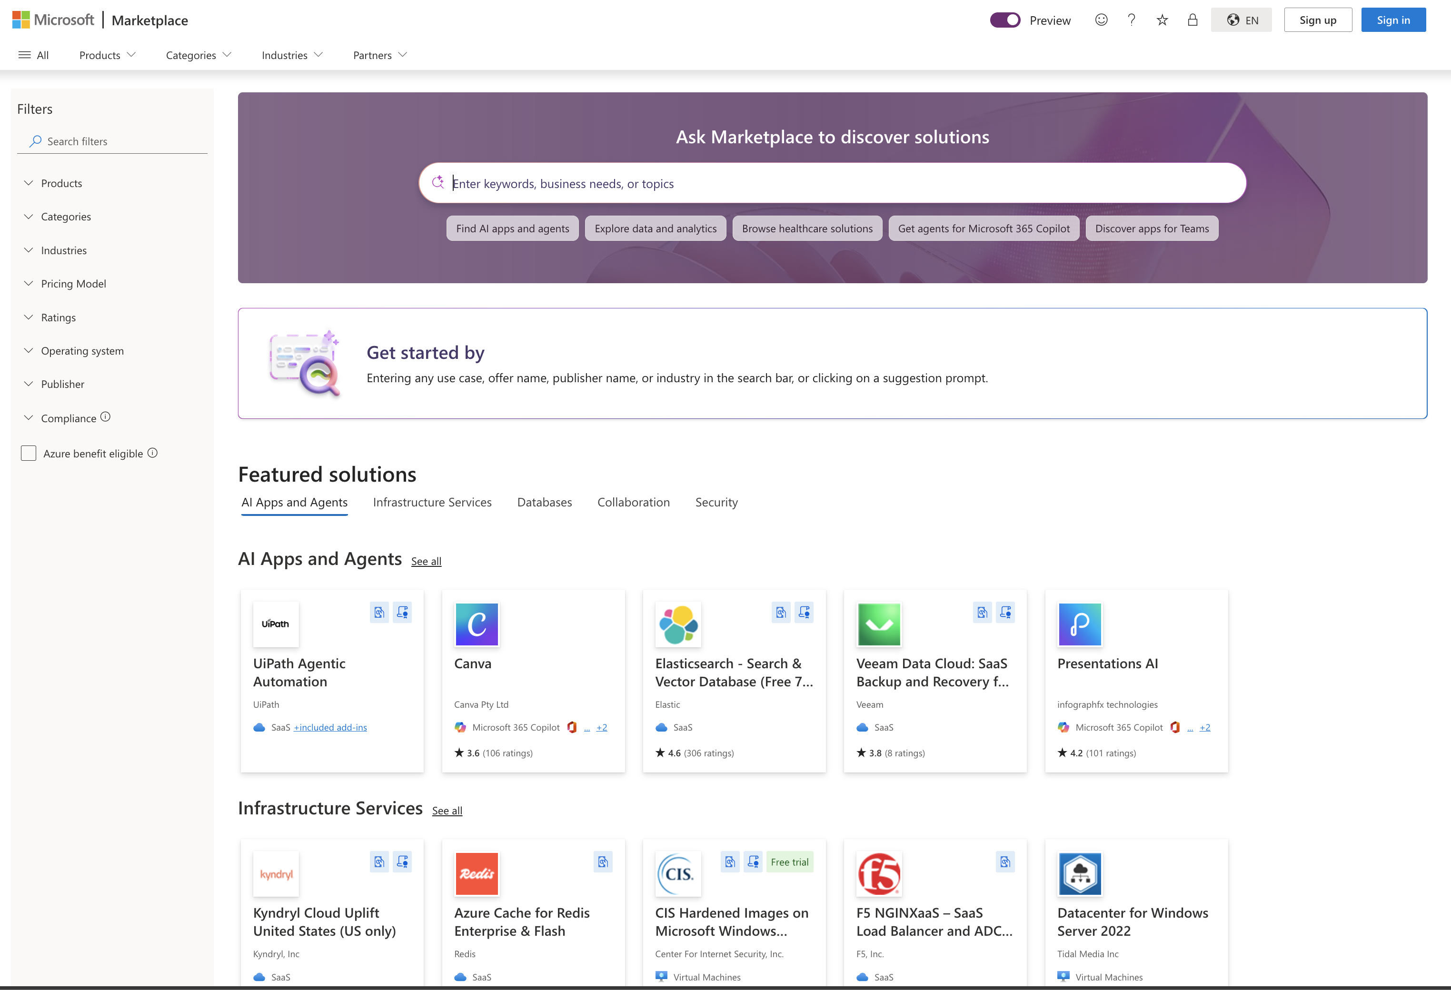Click Explore data and analytics suggestion
The width and height of the screenshot is (1451, 990).
[656, 228]
